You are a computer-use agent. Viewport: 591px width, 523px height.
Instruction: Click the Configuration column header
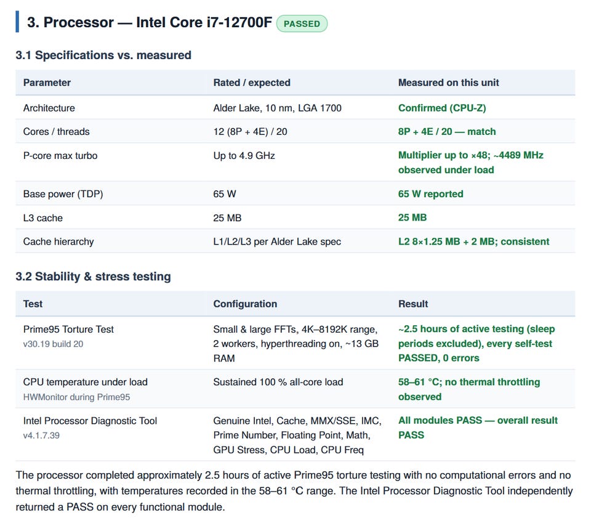pos(245,304)
